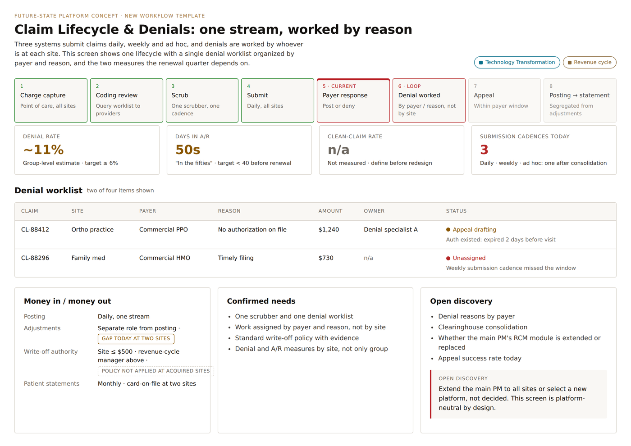Open the Denial worked loop step

coord(429,100)
